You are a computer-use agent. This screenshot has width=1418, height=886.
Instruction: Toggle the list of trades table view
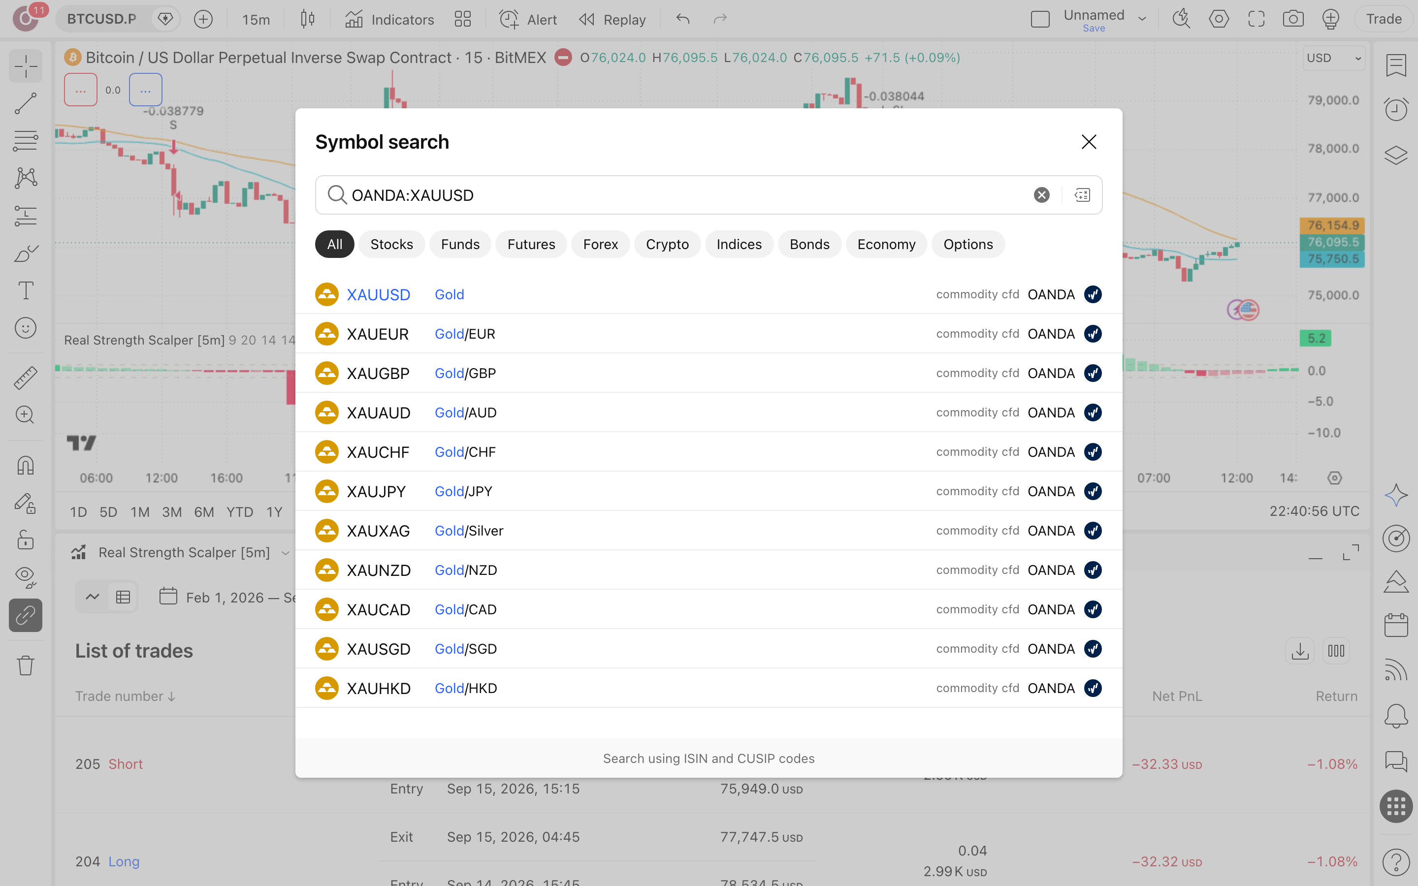123,597
